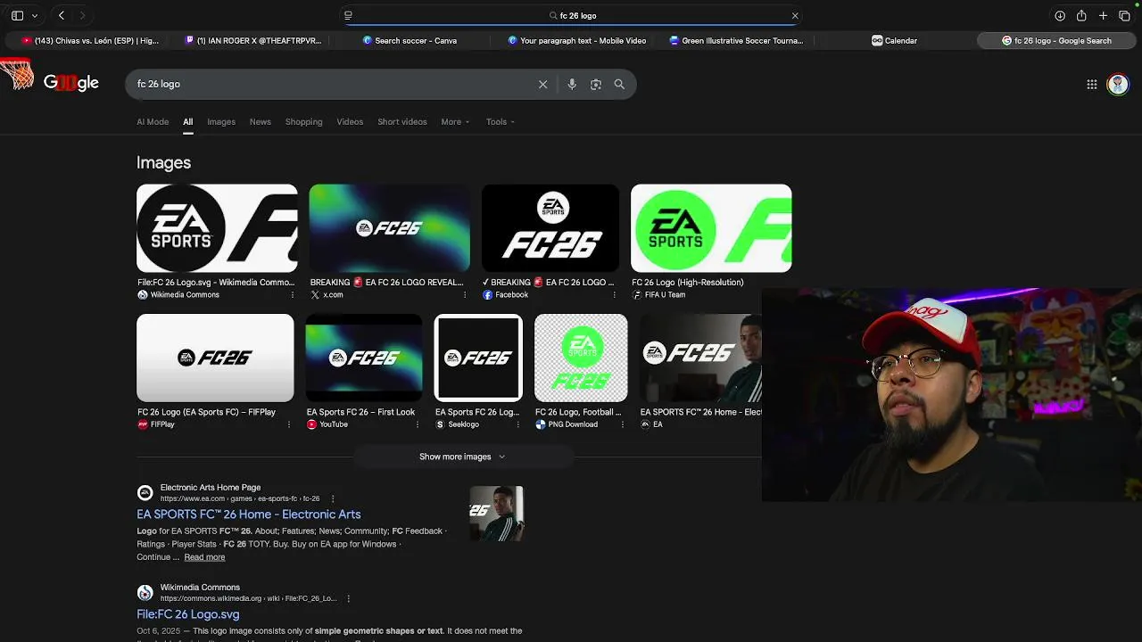Click the browser forward arrow
The image size is (1142, 642).
coord(82,15)
